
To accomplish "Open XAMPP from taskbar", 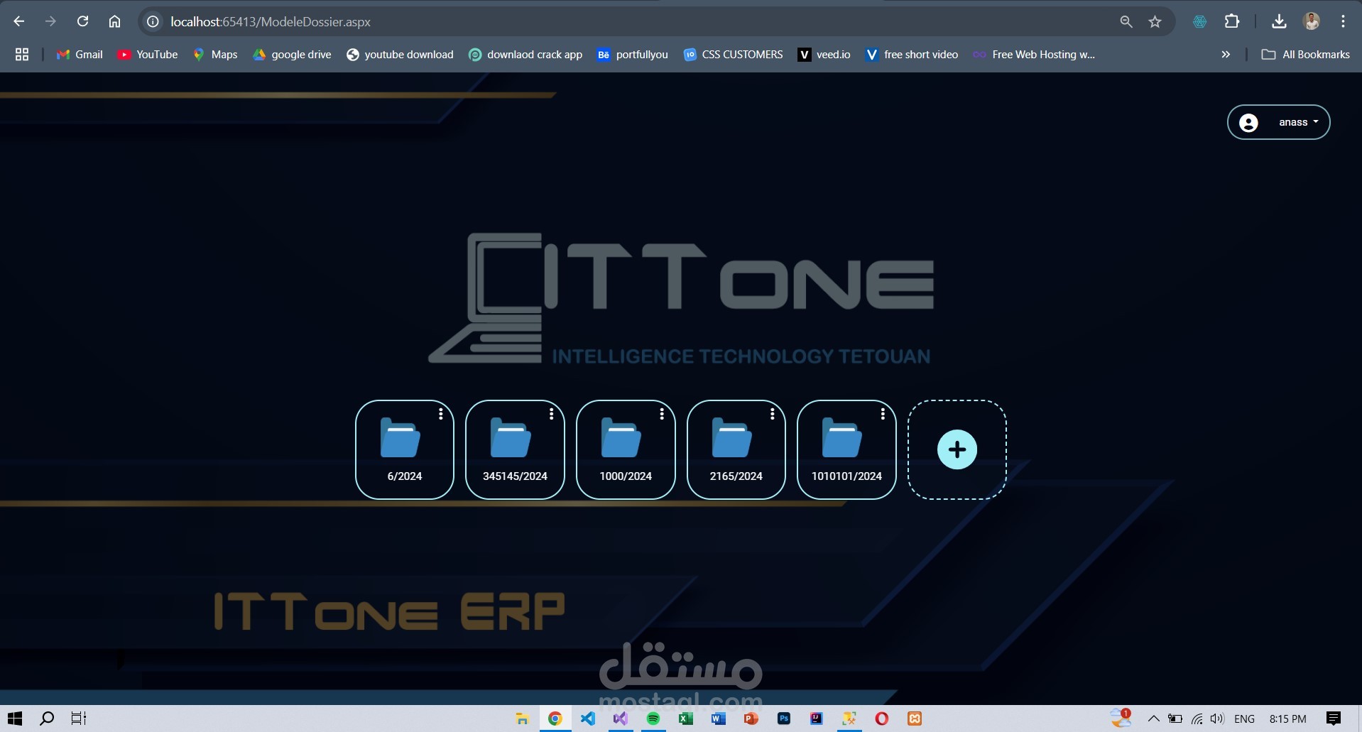I will coord(915,719).
